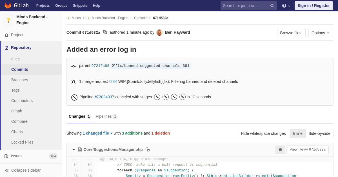Click the Pipeline canceled status icon

(x=74, y=97)
